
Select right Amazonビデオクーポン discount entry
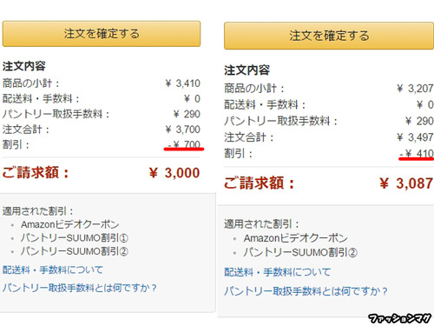coord(295,238)
